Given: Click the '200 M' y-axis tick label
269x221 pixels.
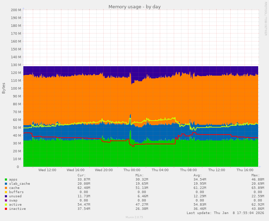Looking at the screenshot, I should click(16, 10).
